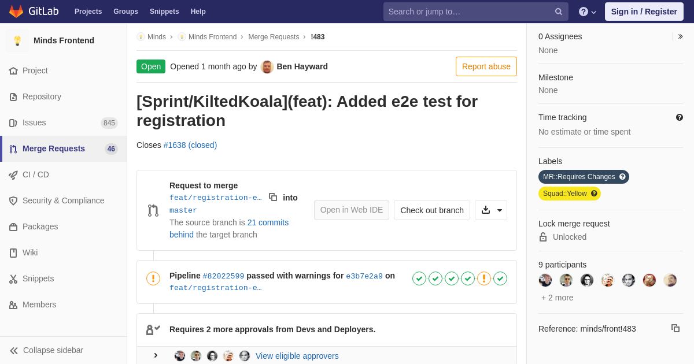Image resolution: width=694 pixels, height=364 pixels.
Task: Click the green Open status badge
Action: click(x=151, y=66)
